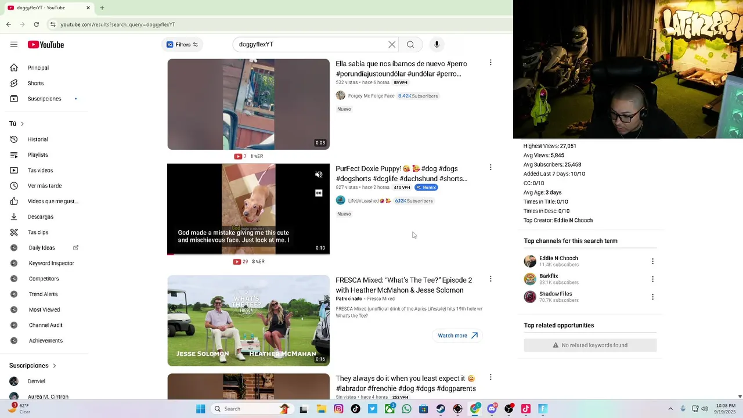Viewport: 743px width, 418px height.
Task: Open the LifeUnLeashed channel avatar
Action: coord(340,200)
